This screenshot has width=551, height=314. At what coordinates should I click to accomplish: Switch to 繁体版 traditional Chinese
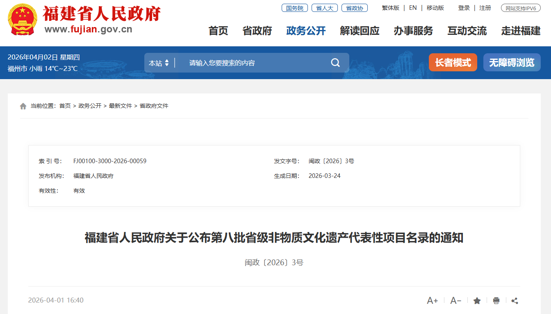pos(390,8)
